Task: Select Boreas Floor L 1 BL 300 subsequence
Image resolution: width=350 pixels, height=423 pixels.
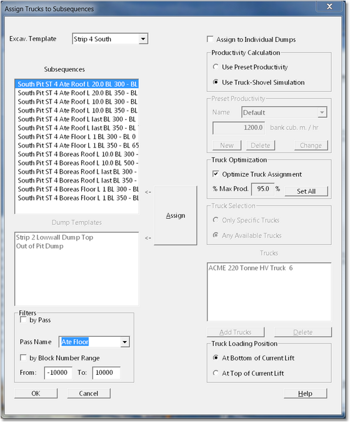Action: 77,189
